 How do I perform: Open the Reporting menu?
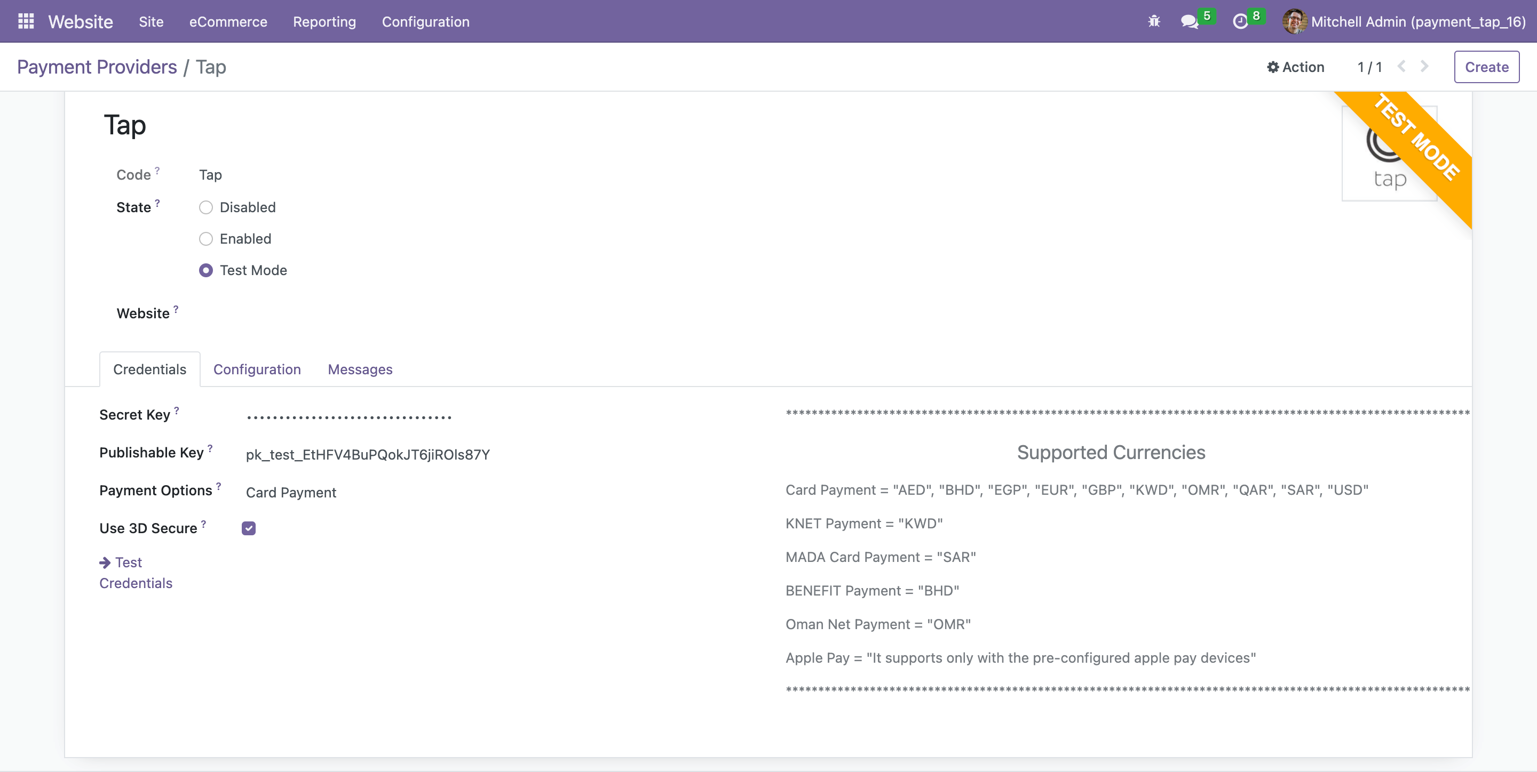pyautogui.click(x=324, y=21)
